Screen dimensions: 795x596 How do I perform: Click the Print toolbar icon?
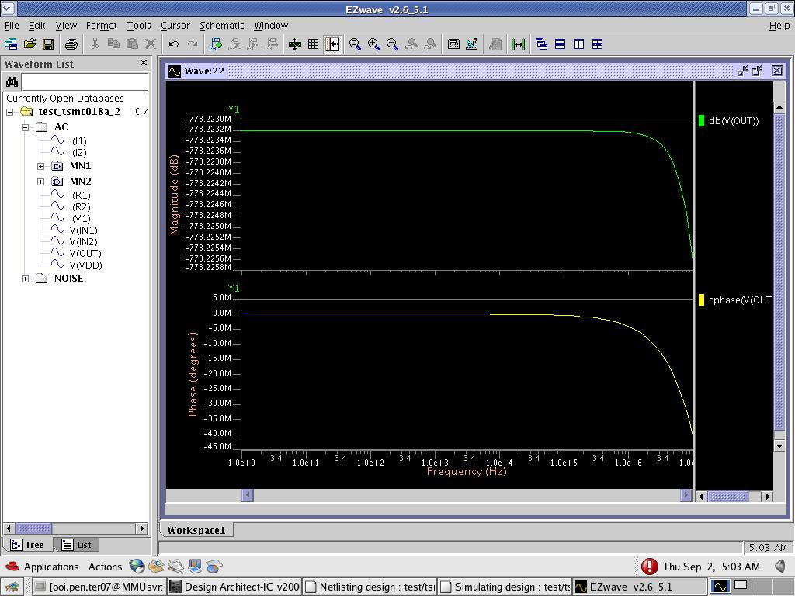[x=71, y=44]
